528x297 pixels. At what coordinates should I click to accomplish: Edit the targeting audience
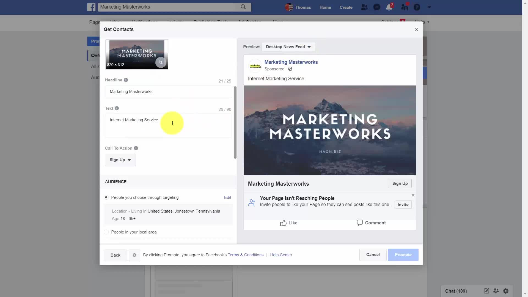(227, 197)
